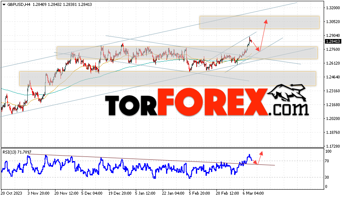
Task: Click the RSI scale value 100
Action: point(328,151)
